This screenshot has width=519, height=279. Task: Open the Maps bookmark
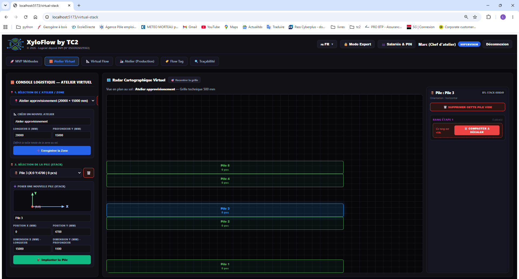click(x=231, y=27)
